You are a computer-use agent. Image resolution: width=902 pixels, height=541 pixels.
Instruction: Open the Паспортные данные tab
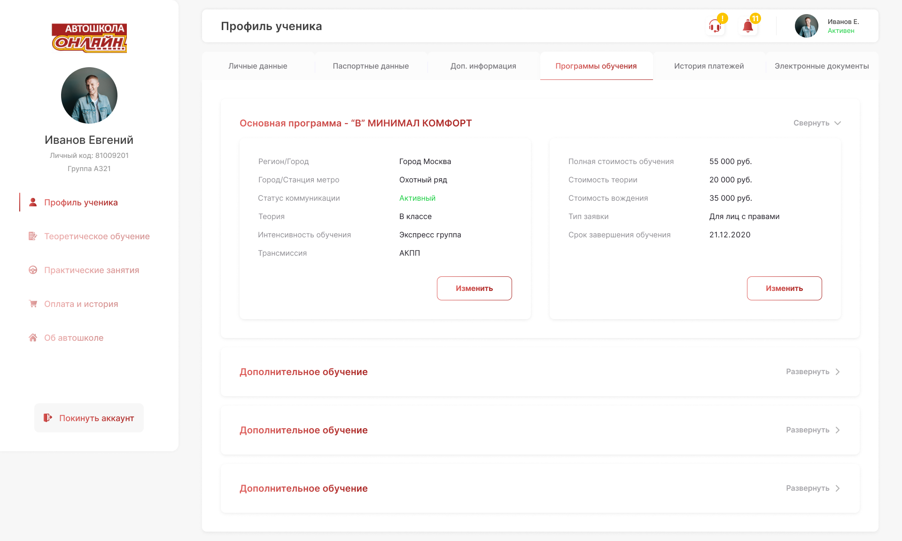point(371,66)
